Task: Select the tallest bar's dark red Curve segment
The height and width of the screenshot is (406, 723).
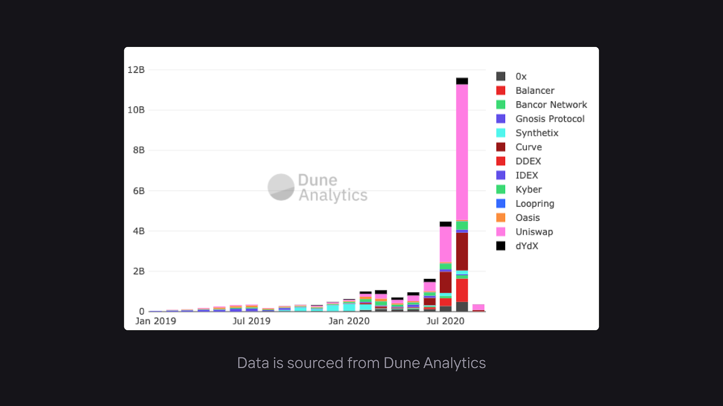Action: coord(462,251)
